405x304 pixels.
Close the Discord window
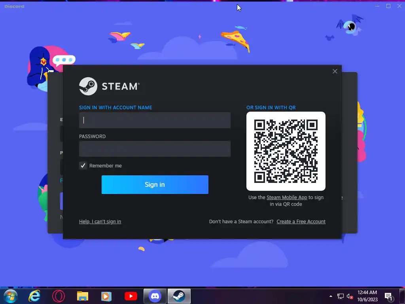click(x=399, y=6)
